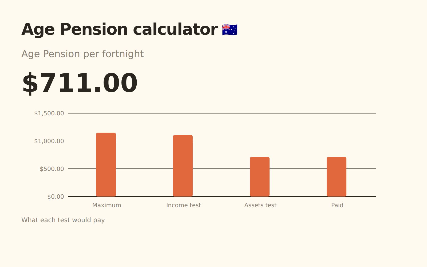Click the Age Pension calculator heading
Viewport: 427px width, 267px height.
pyautogui.click(x=120, y=29)
